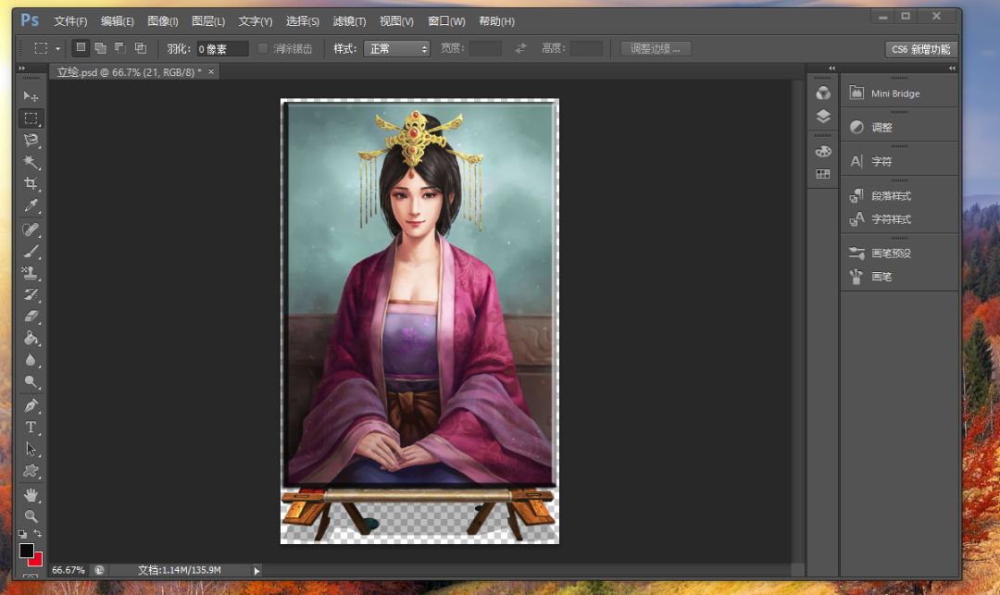The width and height of the screenshot is (1000, 595).
Task: Enable 'Add to selection' mode
Action: [100, 48]
